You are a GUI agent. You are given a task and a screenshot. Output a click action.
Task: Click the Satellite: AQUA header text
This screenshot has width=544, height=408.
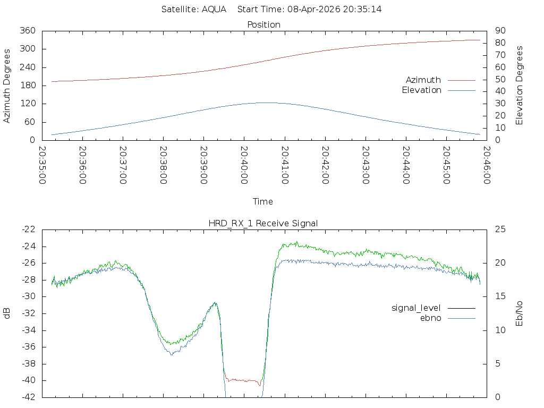click(194, 10)
